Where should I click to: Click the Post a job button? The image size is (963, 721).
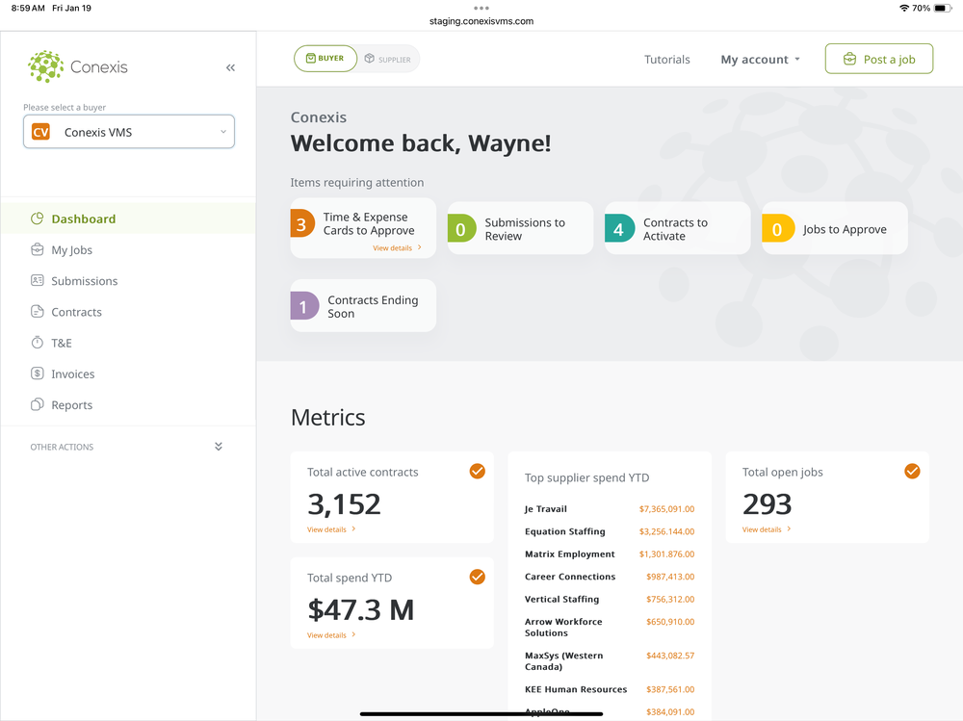(879, 59)
